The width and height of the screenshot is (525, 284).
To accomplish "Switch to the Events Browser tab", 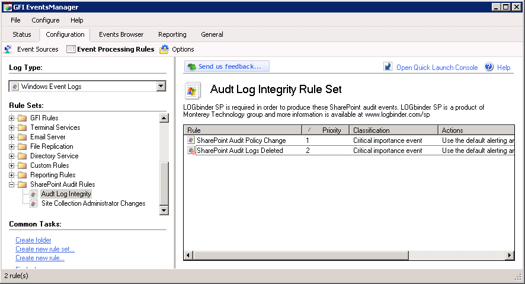I will [x=121, y=34].
